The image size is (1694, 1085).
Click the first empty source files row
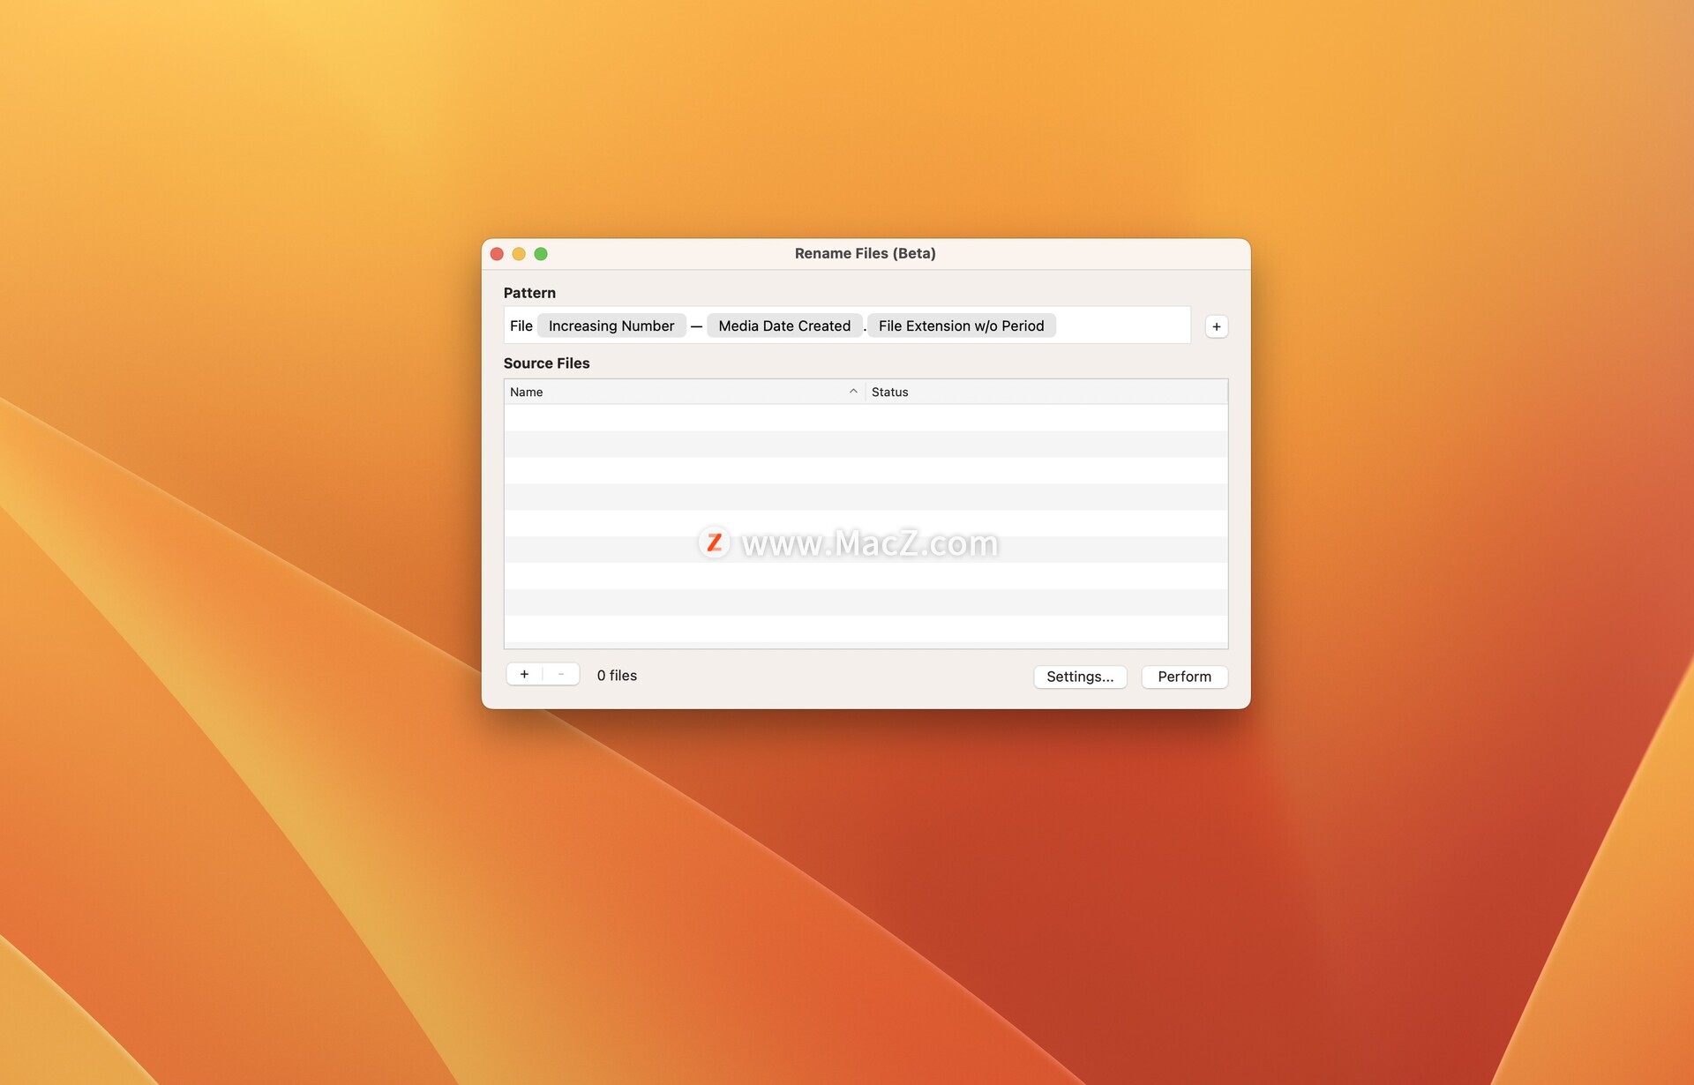(865, 417)
